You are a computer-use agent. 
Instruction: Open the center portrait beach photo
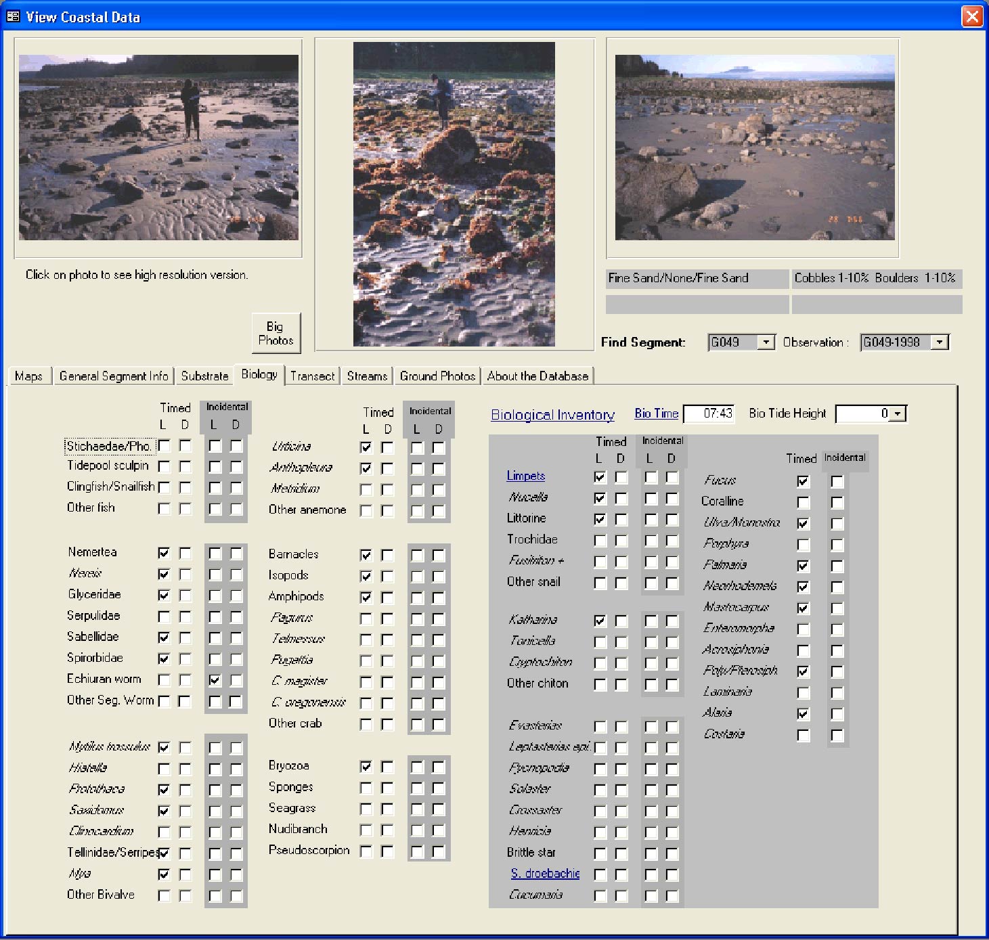pyautogui.click(x=454, y=194)
